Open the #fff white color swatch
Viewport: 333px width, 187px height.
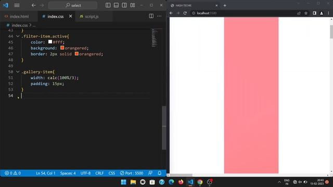(50, 42)
